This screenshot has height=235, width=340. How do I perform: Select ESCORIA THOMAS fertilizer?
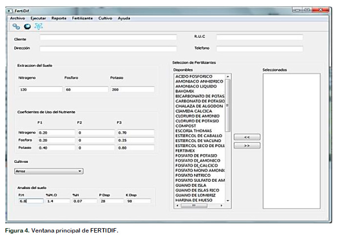click(x=193, y=131)
